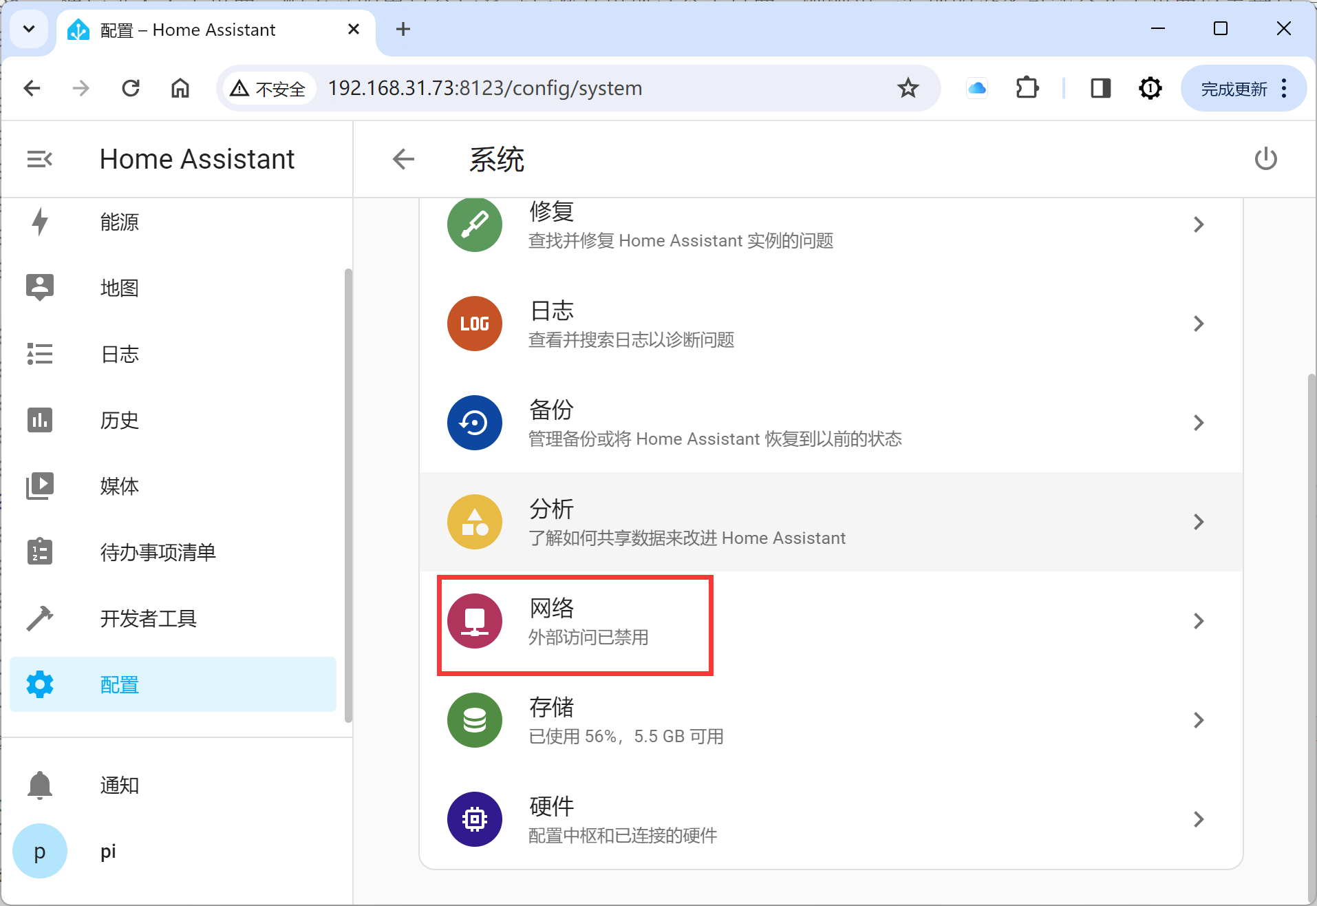Click the power restart icon
Screen dimensions: 1317x906
point(1265,159)
